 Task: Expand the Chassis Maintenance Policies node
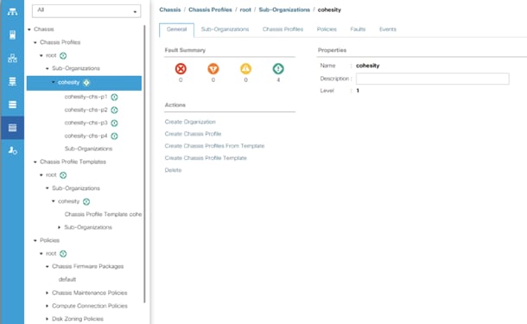(47, 293)
